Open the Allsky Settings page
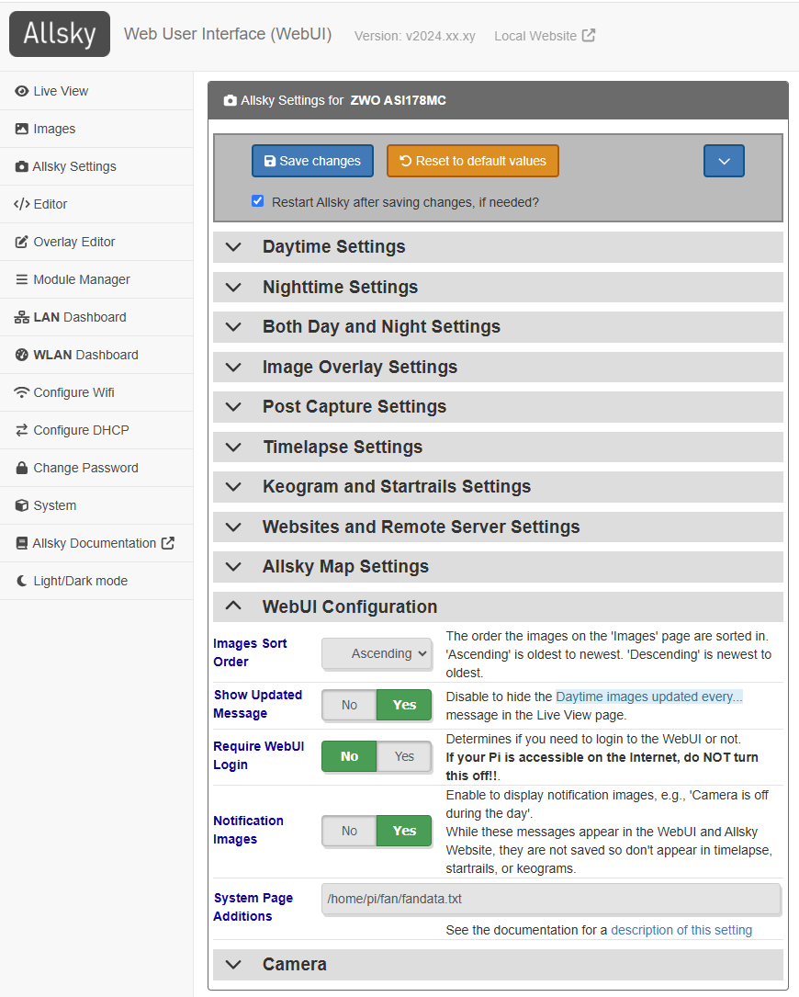Screen dimensions: 799x997 (72, 166)
